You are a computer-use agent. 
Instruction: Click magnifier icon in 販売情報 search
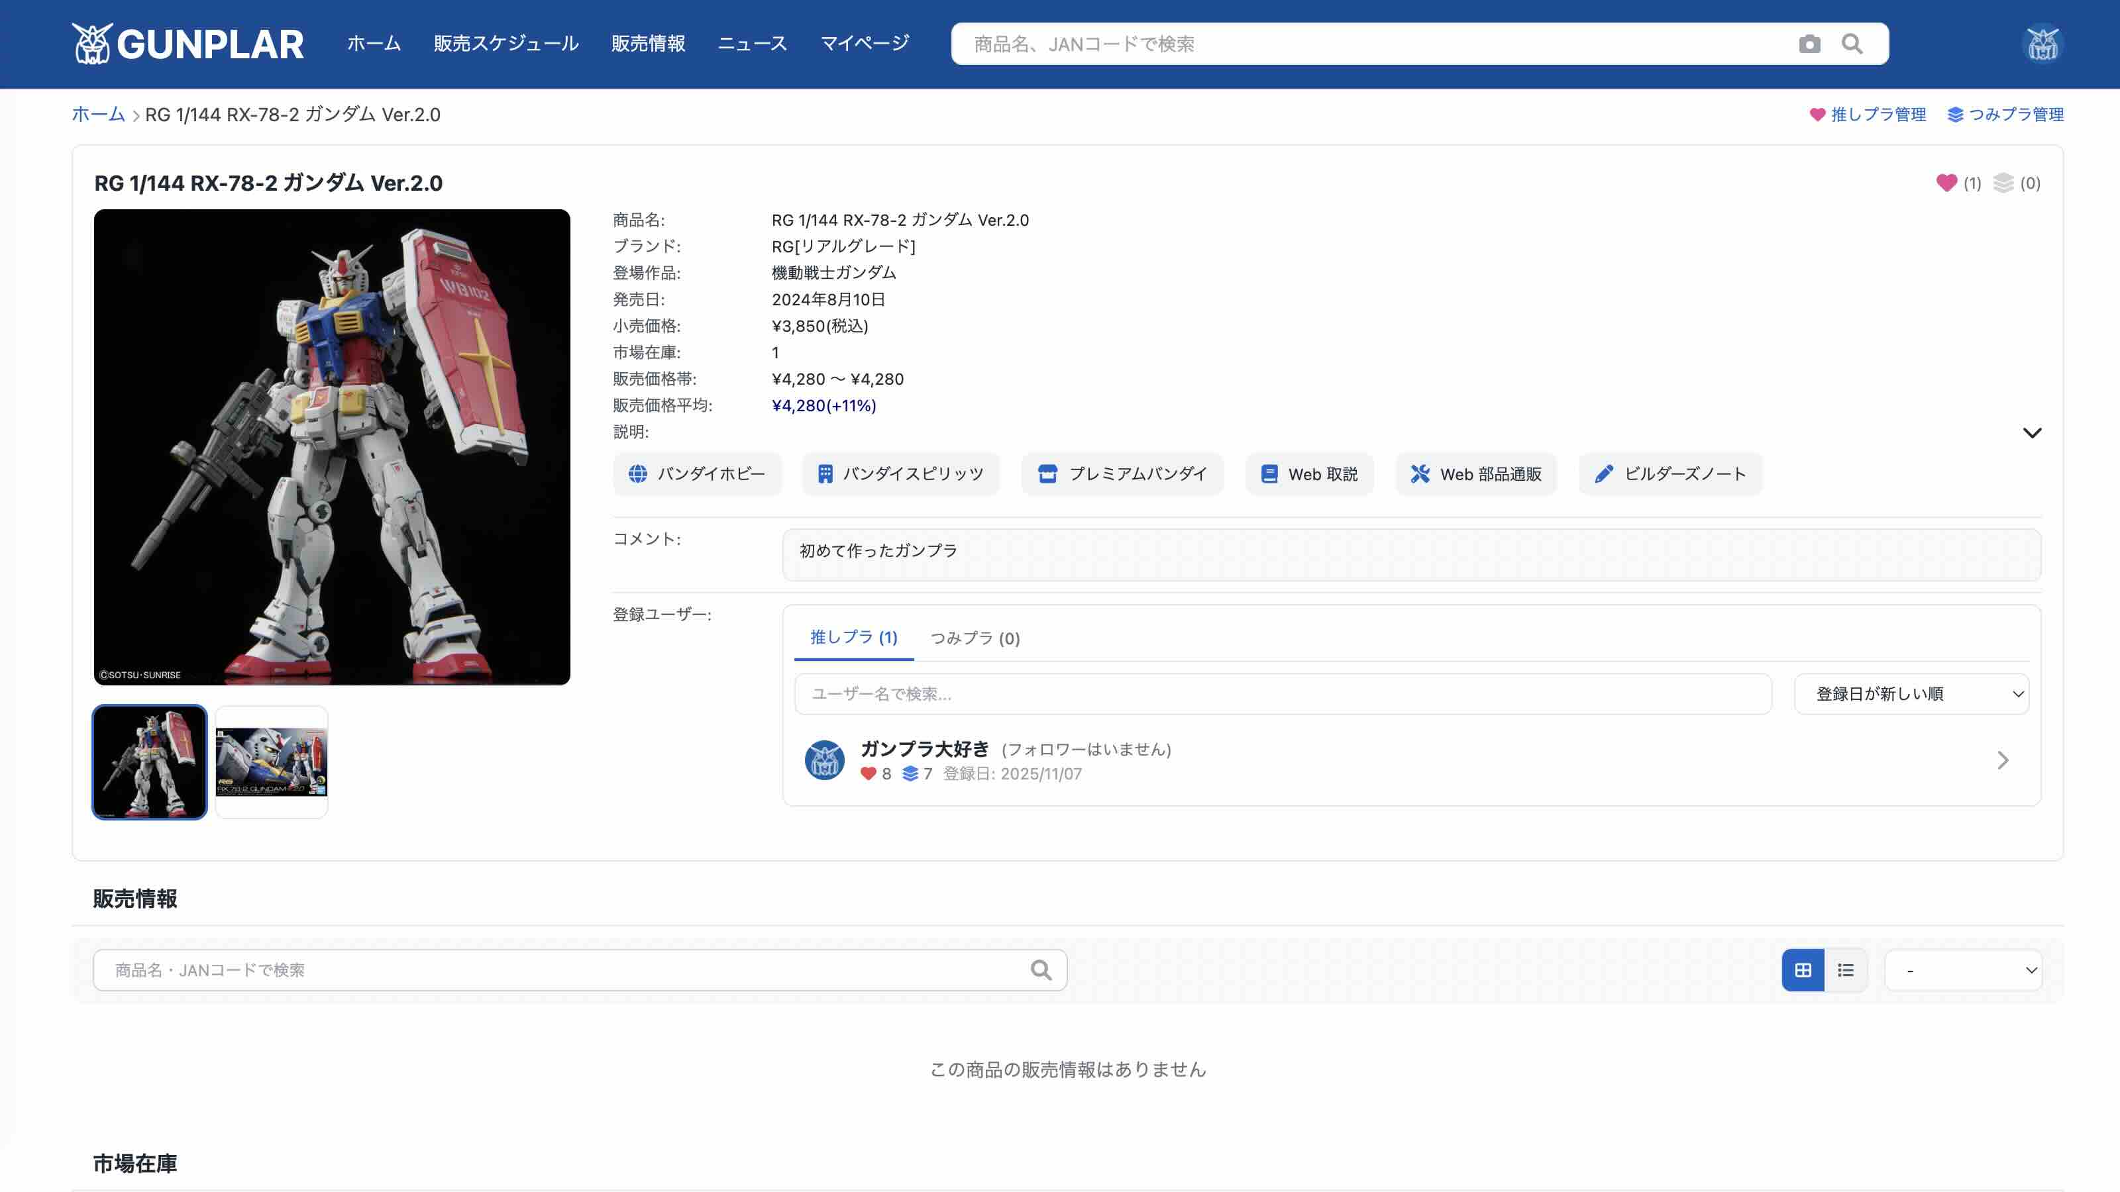coord(1041,970)
